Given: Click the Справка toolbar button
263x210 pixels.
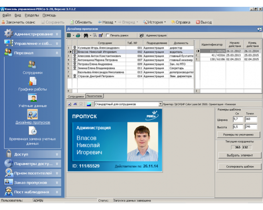Looking at the screenshot, I should [x=181, y=22].
